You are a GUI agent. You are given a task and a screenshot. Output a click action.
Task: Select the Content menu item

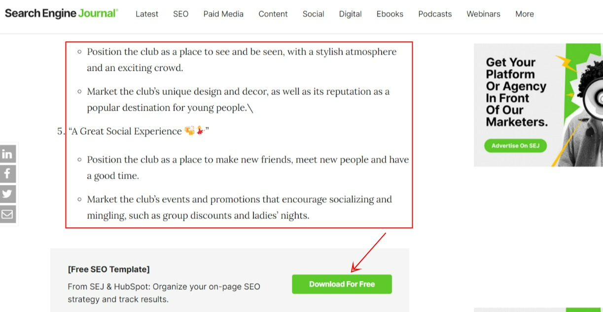[273, 14]
